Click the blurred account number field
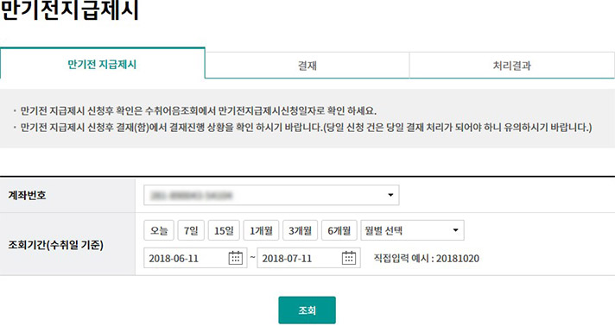 (x=271, y=195)
